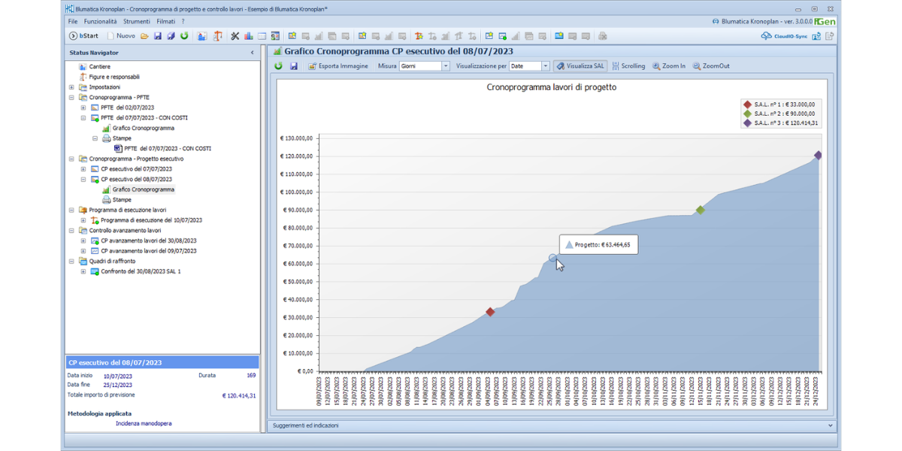Click the scissors and tools icon
The width and height of the screenshot is (902, 451).
235,35
